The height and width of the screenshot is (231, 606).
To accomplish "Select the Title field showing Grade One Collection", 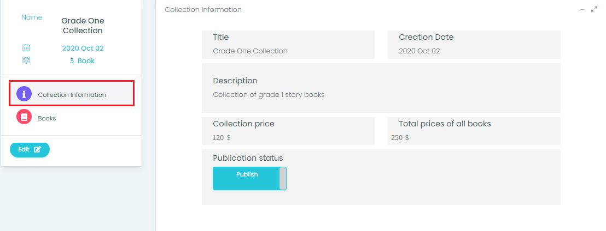I will [x=288, y=45].
